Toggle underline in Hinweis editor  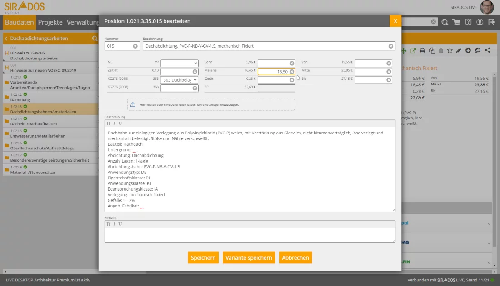coord(120,224)
